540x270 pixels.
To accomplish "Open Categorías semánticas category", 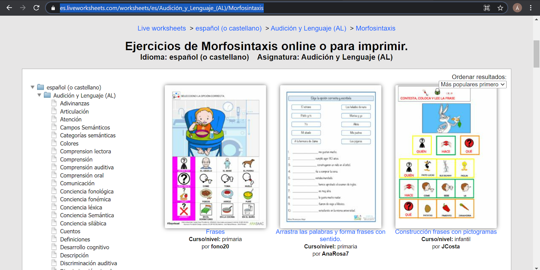I will (x=88, y=135).
